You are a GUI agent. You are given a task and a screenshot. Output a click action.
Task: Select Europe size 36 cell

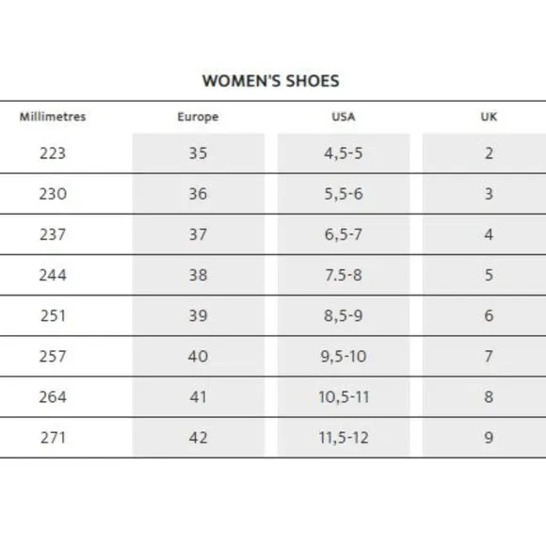pyautogui.click(x=198, y=194)
